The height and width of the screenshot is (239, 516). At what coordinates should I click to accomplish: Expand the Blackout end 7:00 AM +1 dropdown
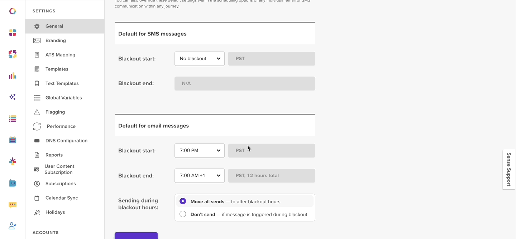[200, 176]
